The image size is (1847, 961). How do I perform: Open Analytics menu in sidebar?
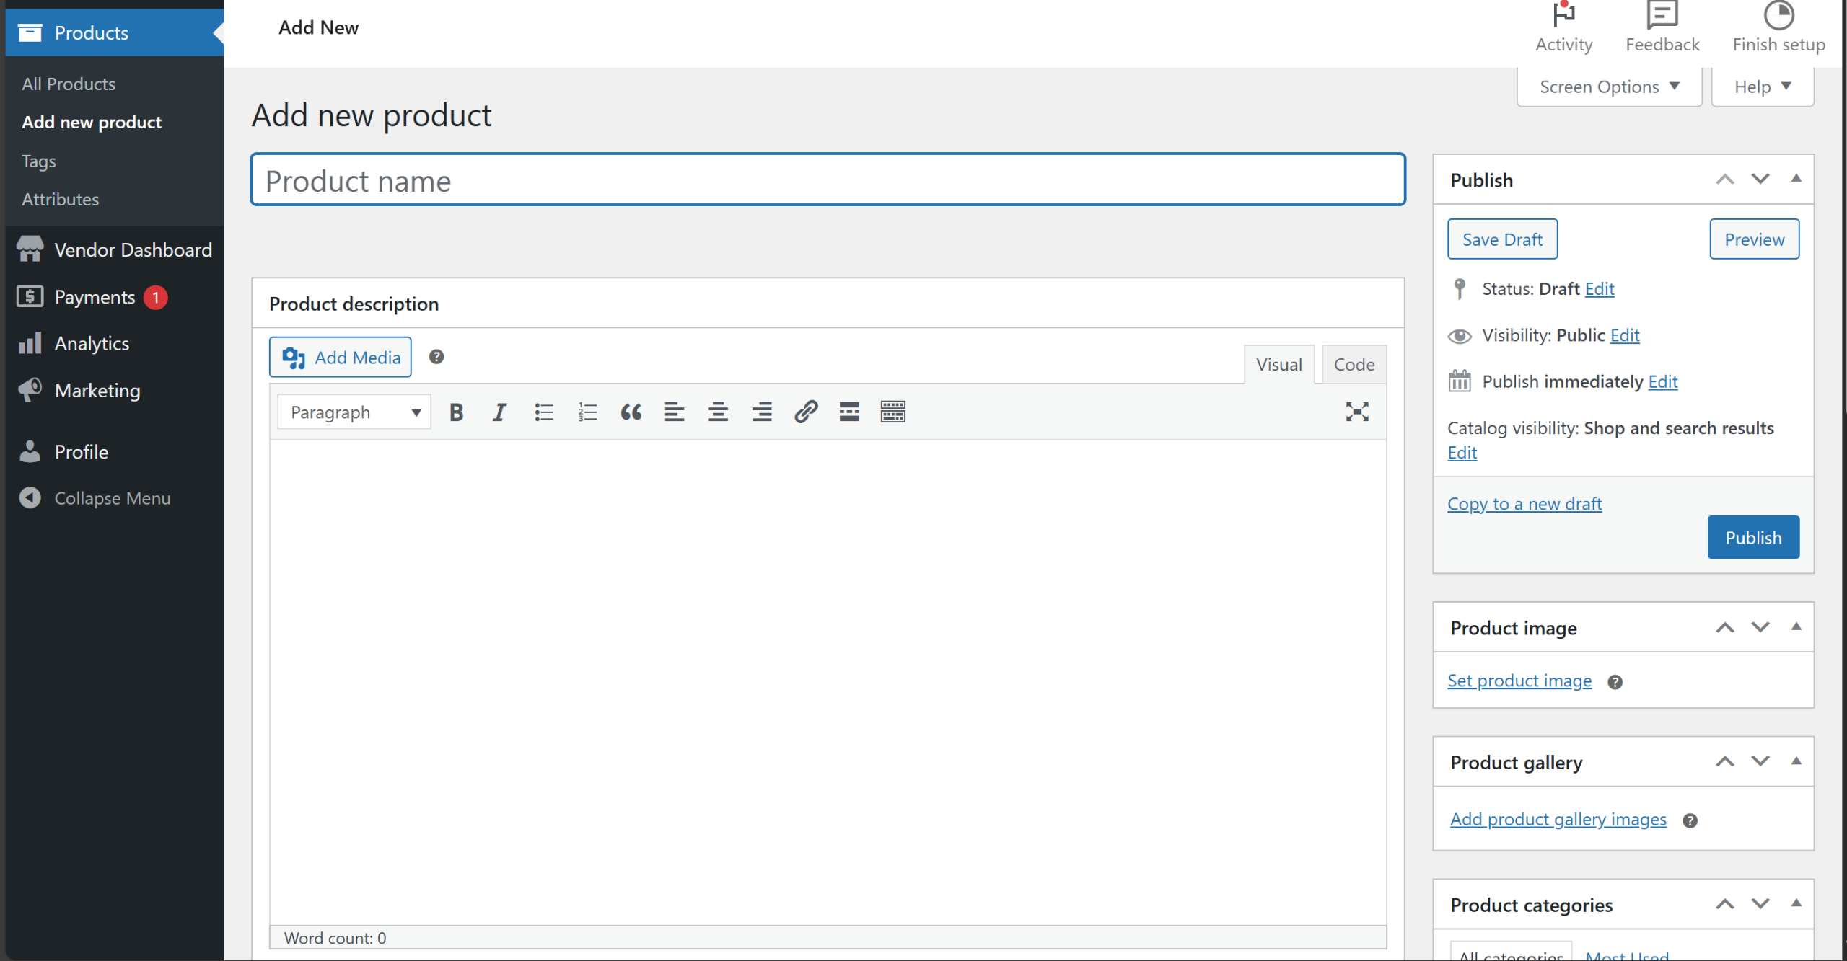tap(115, 343)
